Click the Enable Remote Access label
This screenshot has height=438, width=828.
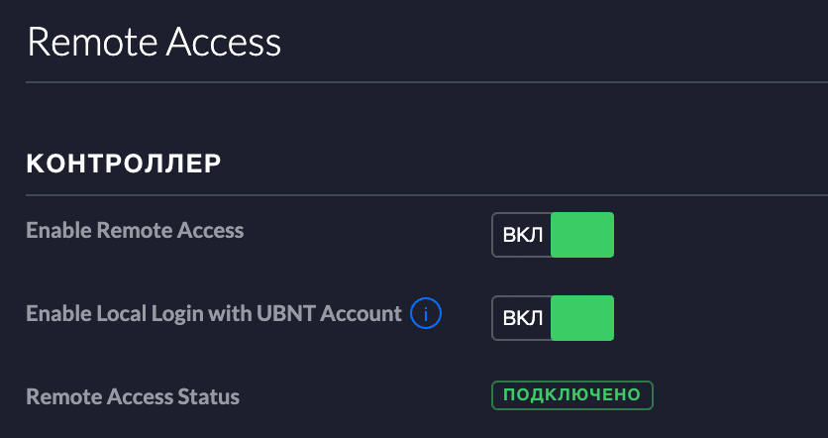[x=135, y=230]
